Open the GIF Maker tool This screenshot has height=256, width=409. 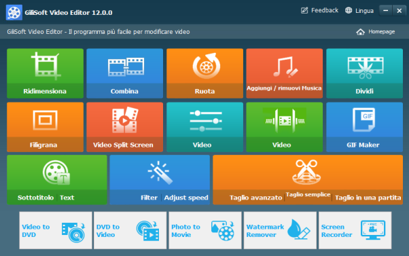[x=364, y=127]
